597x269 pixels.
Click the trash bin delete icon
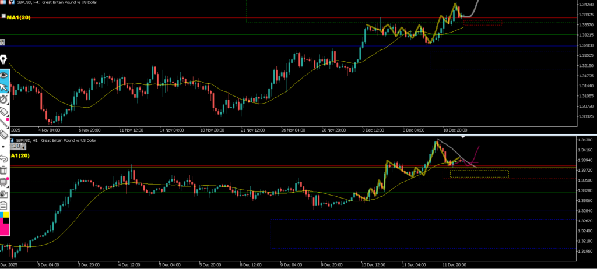(3, 170)
